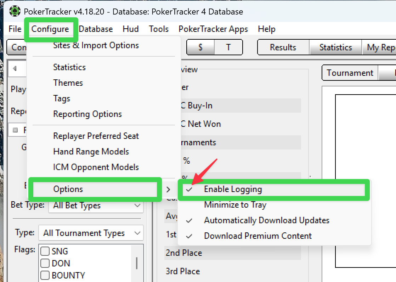Click the PokerTracker app logo icon

point(15,11)
